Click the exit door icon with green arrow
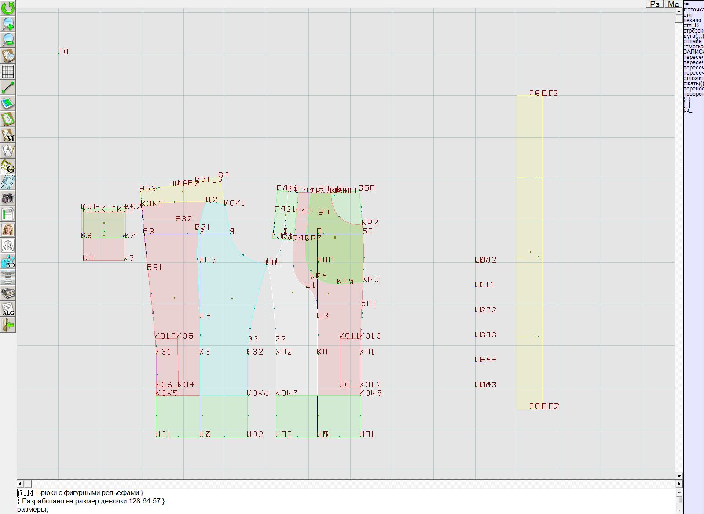 (8, 325)
